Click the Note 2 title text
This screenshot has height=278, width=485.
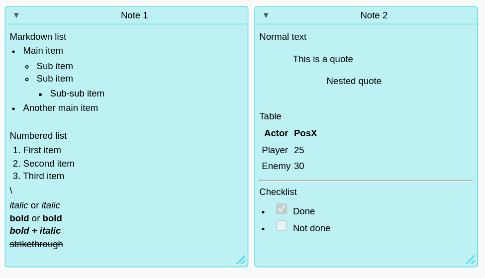[x=374, y=15]
